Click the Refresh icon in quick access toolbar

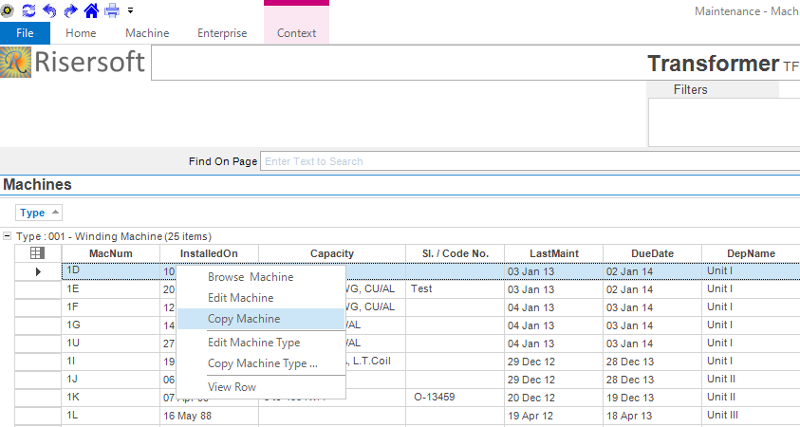[28, 10]
